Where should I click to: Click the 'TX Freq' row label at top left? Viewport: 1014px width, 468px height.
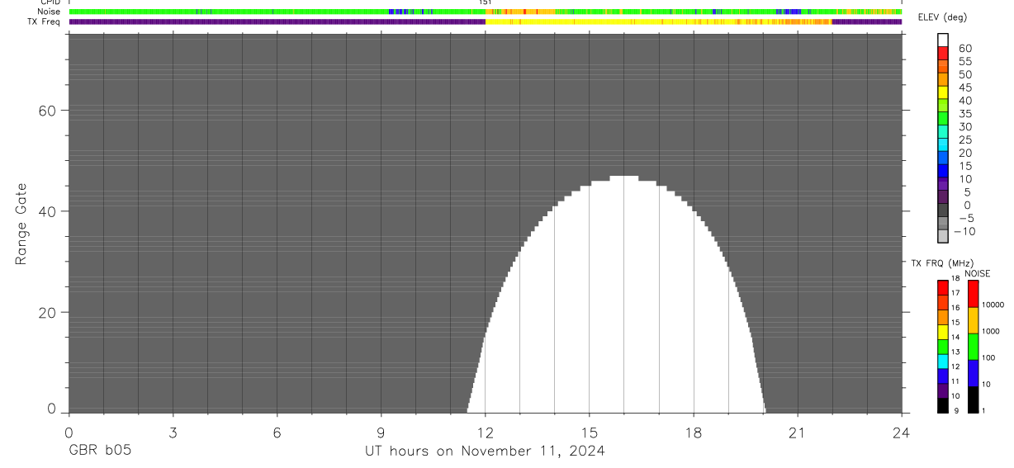(45, 21)
